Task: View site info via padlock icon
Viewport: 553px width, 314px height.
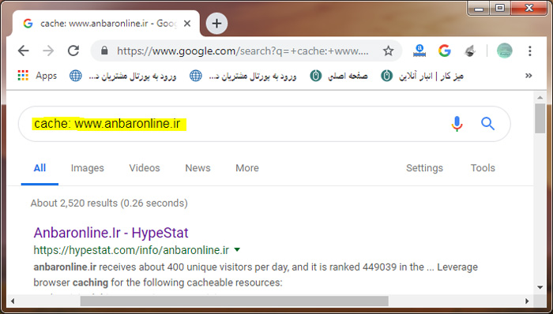Action: (104, 51)
